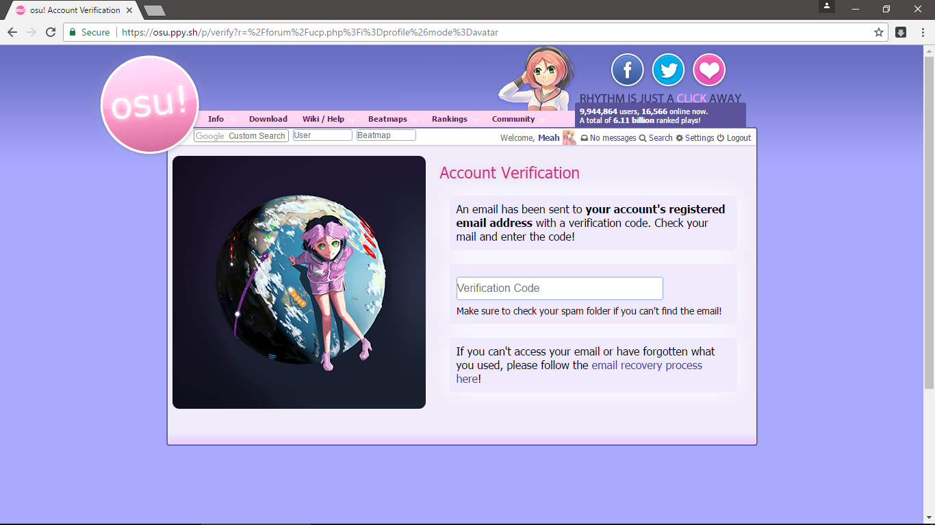The image size is (935, 525).
Task: Open the Meah profile link
Action: pyautogui.click(x=548, y=137)
